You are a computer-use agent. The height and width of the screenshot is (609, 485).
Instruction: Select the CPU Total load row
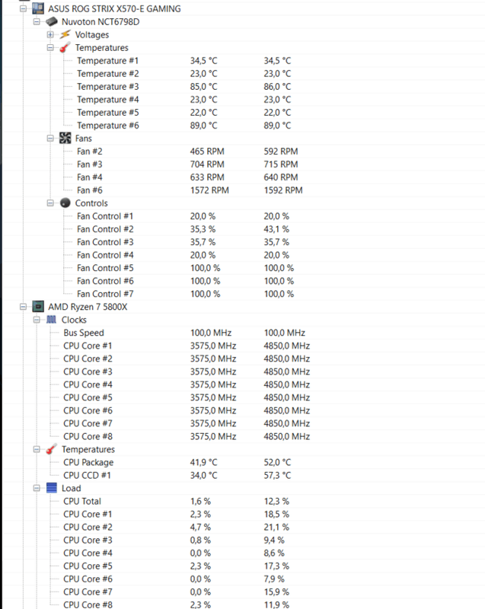82,501
